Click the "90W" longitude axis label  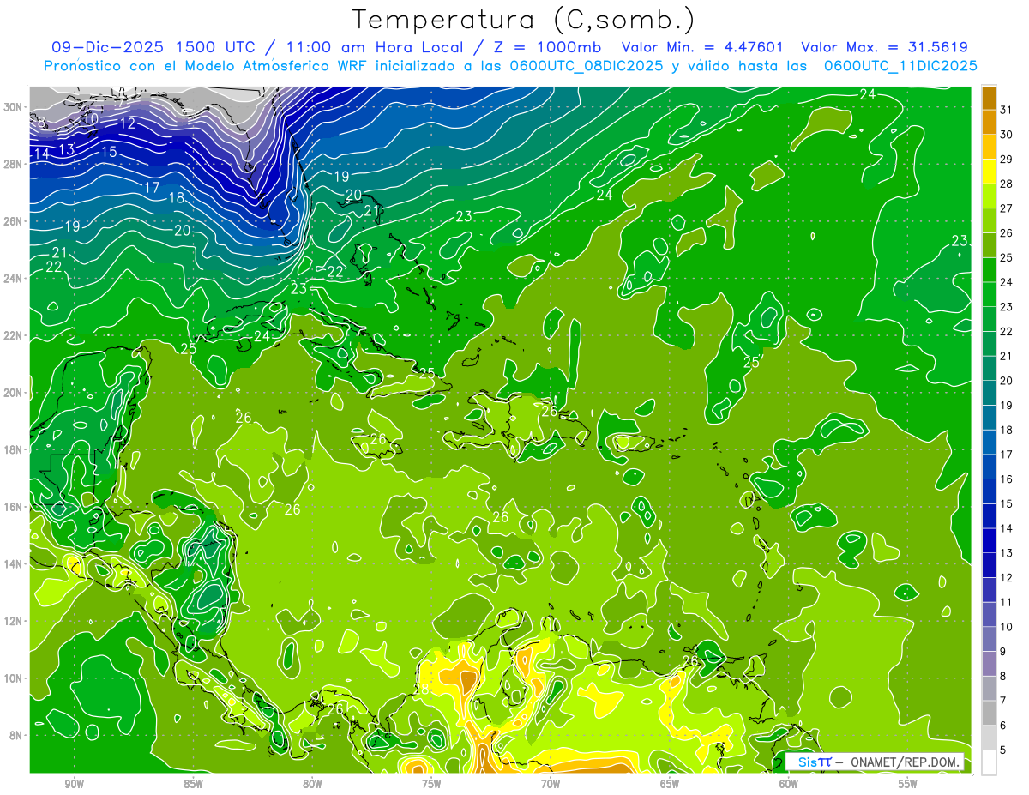pyautogui.click(x=74, y=783)
